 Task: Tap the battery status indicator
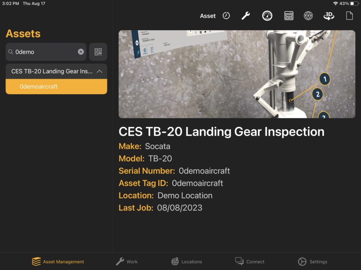[354, 4]
